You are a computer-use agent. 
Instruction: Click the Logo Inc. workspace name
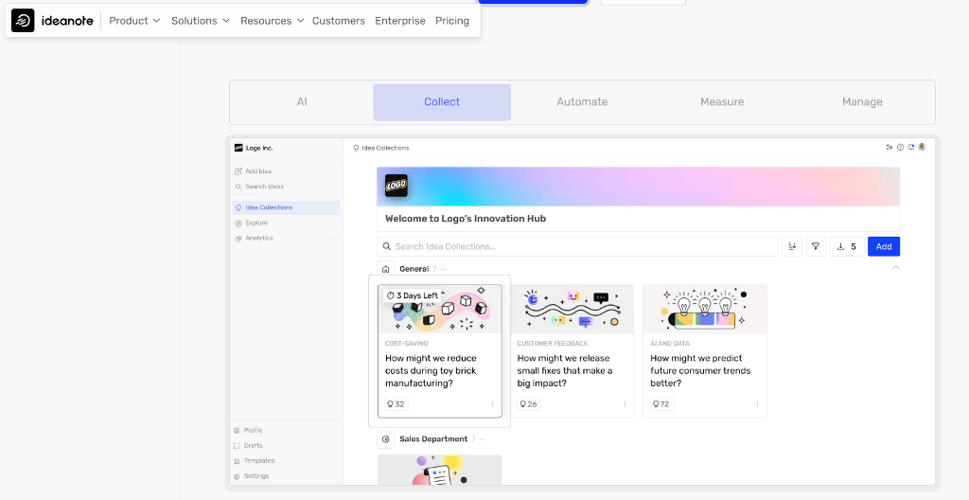[259, 148]
